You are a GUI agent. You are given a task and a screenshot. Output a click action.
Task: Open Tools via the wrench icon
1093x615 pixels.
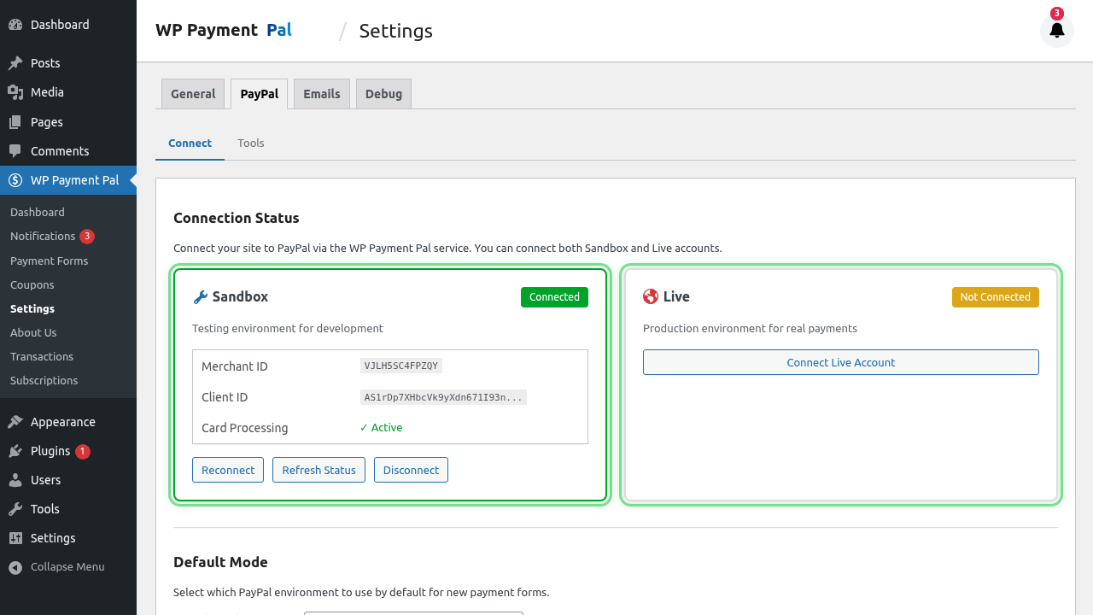(x=15, y=508)
